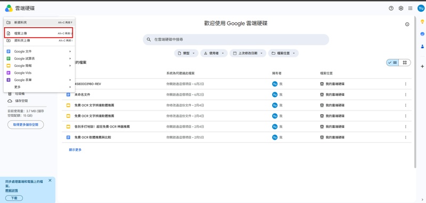Click the three-dot menu for 4580003980-REV
This screenshot has width=426, height=203.
[406, 84]
